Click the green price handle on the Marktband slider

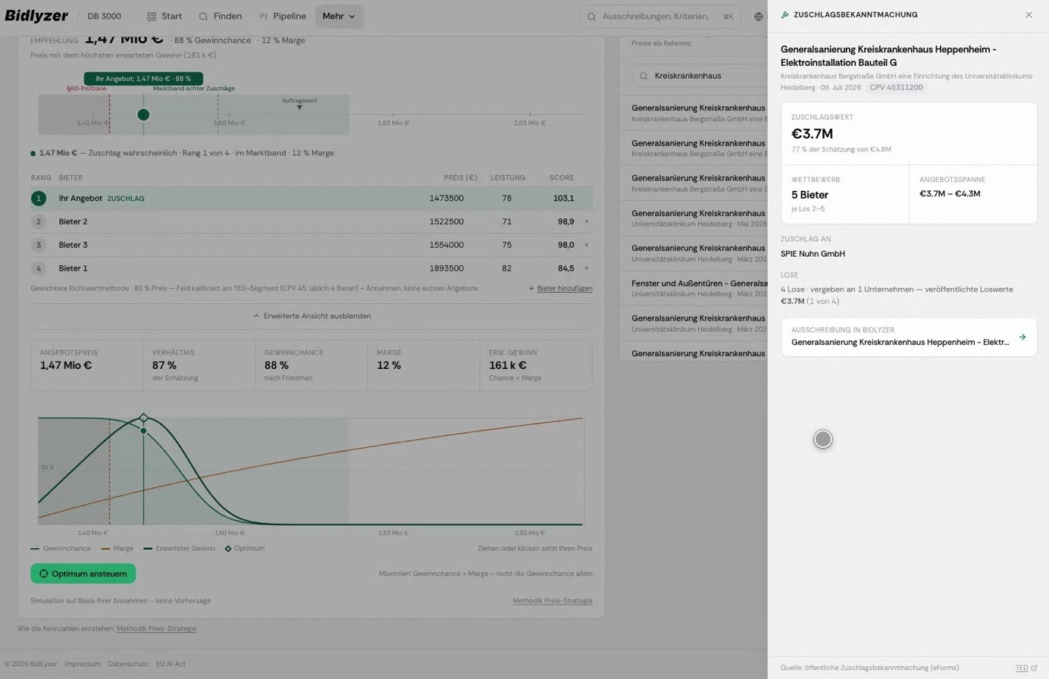(x=143, y=114)
